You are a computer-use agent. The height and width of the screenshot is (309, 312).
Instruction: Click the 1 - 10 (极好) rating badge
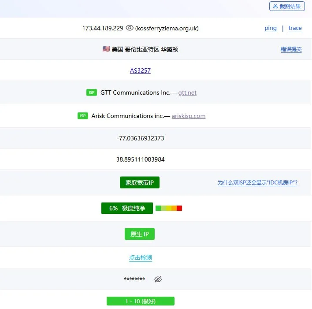[141, 301]
